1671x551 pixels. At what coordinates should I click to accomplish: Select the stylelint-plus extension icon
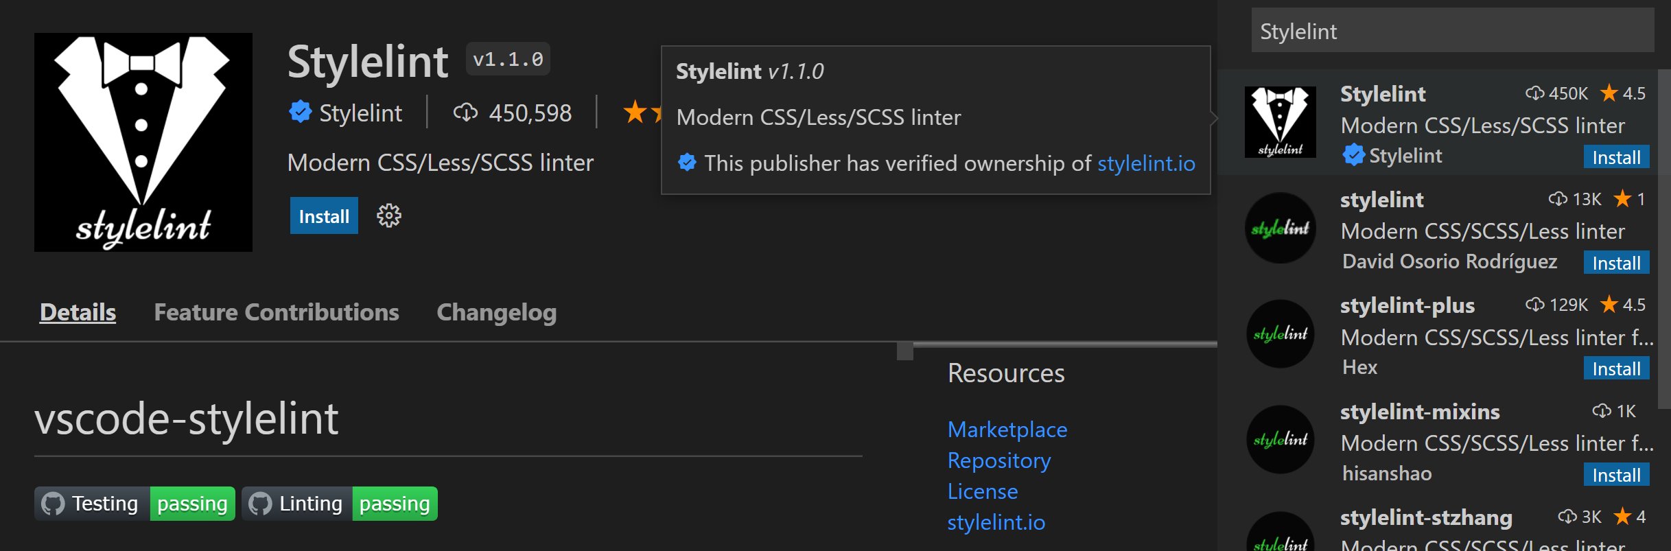(x=1281, y=334)
